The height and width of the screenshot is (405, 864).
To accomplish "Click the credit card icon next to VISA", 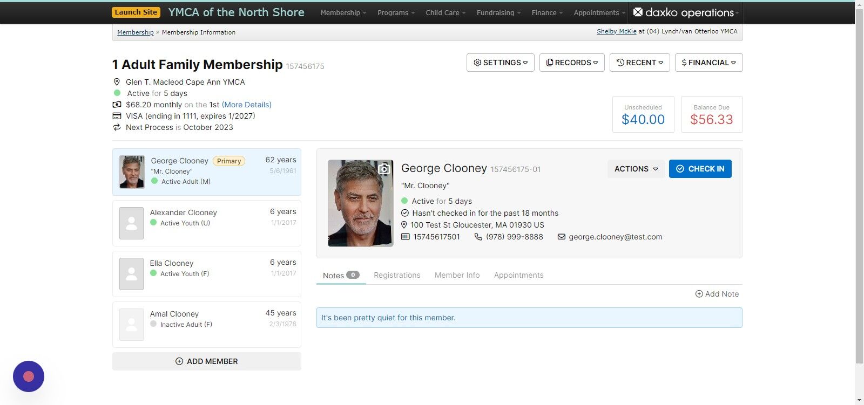I will click(x=117, y=116).
